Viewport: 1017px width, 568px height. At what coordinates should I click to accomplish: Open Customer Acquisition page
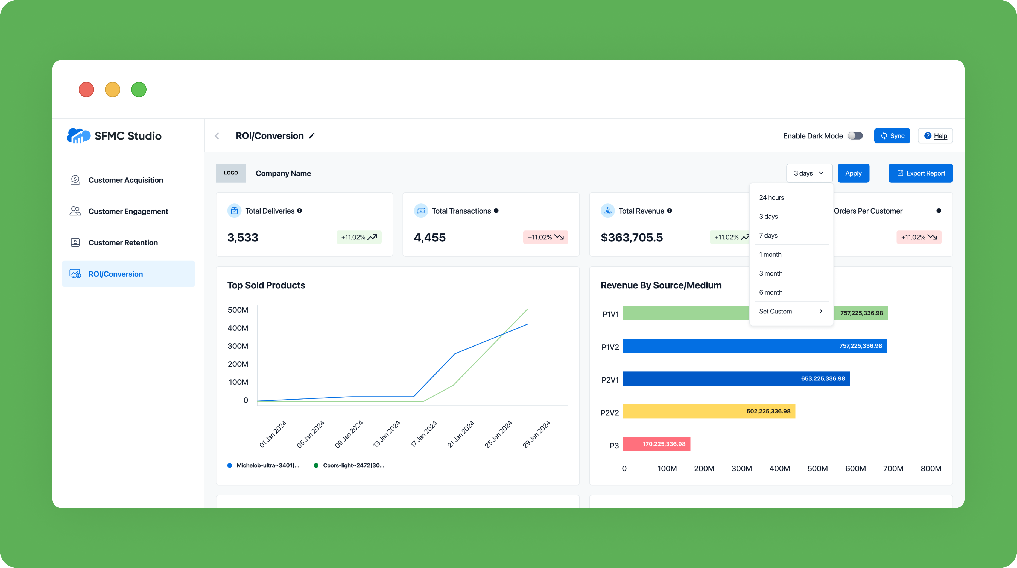[x=128, y=180]
